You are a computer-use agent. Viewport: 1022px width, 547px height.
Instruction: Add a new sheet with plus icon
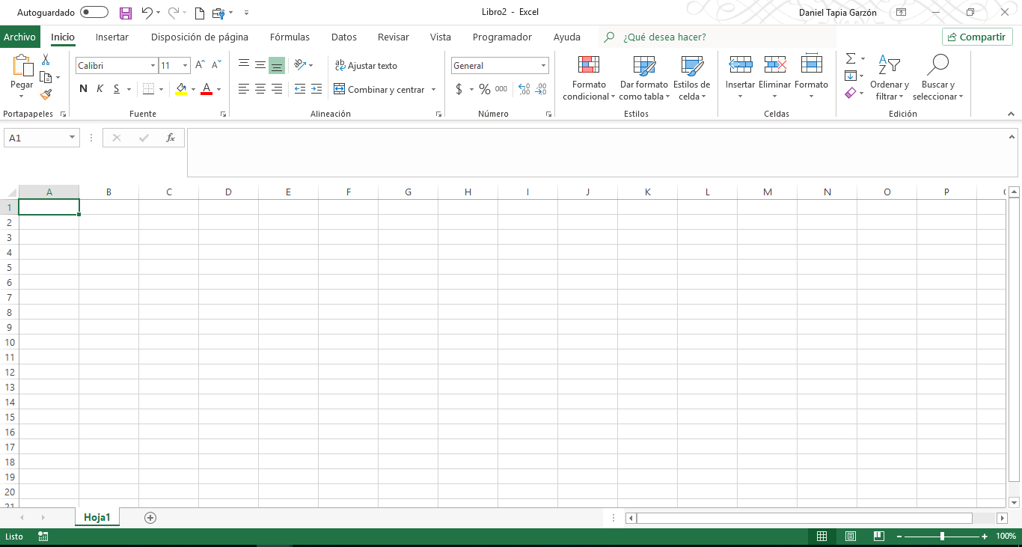click(x=150, y=517)
